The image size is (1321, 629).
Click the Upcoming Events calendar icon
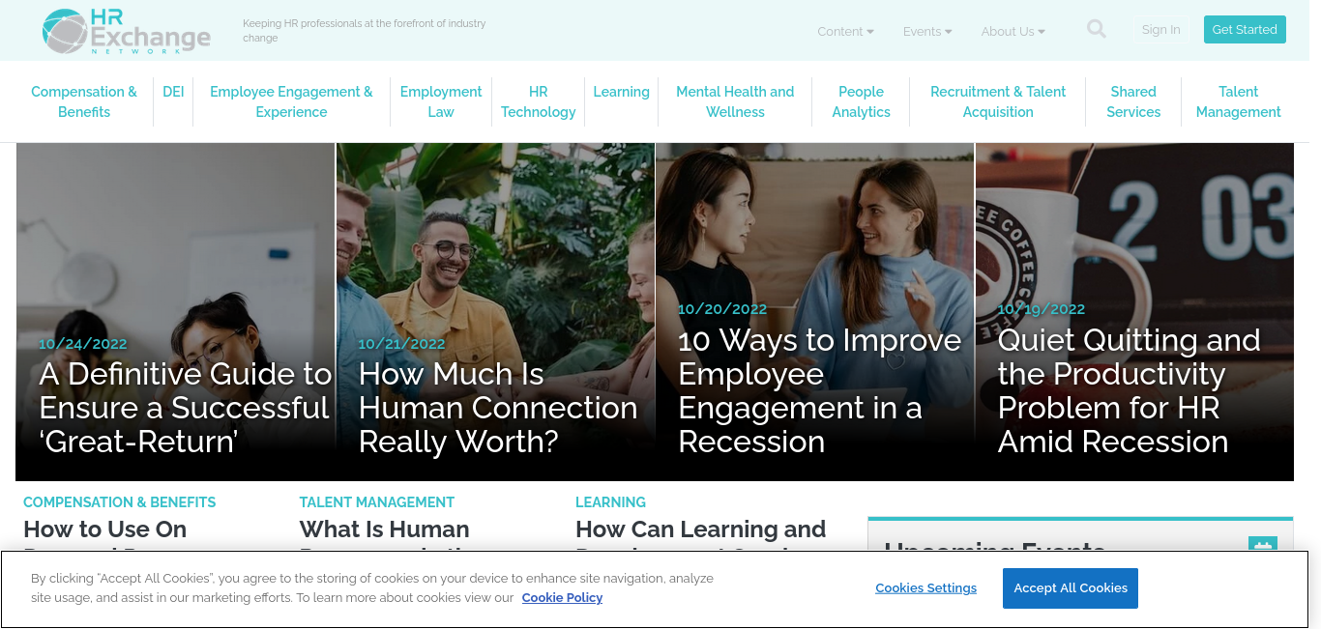click(1262, 547)
